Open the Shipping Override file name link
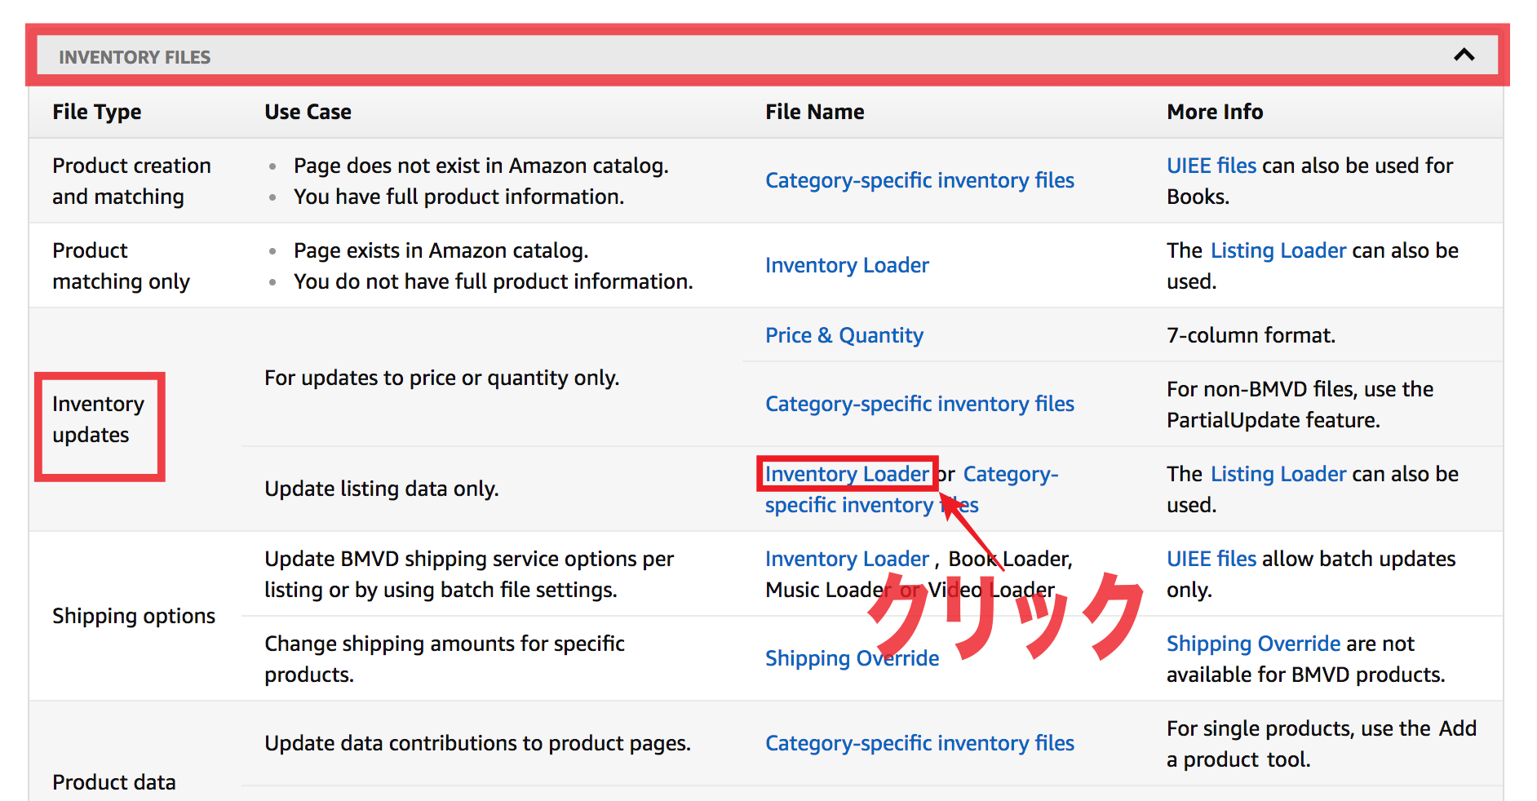The height and width of the screenshot is (801, 1537). tap(852, 658)
